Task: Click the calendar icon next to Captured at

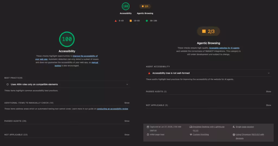Action: pos(148,127)
